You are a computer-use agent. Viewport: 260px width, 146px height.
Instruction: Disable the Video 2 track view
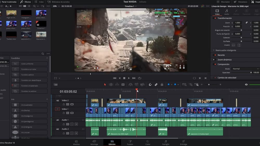click(x=72, y=104)
